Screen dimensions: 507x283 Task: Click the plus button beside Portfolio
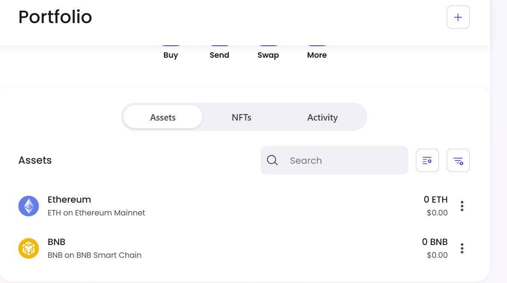point(458,18)
